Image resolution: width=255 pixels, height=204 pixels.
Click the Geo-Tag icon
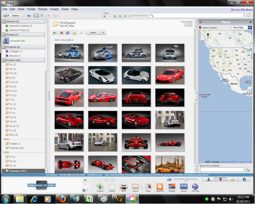click(195, 187)
